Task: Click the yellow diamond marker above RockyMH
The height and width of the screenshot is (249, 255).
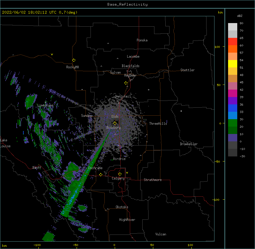Action: coord(74,60)
